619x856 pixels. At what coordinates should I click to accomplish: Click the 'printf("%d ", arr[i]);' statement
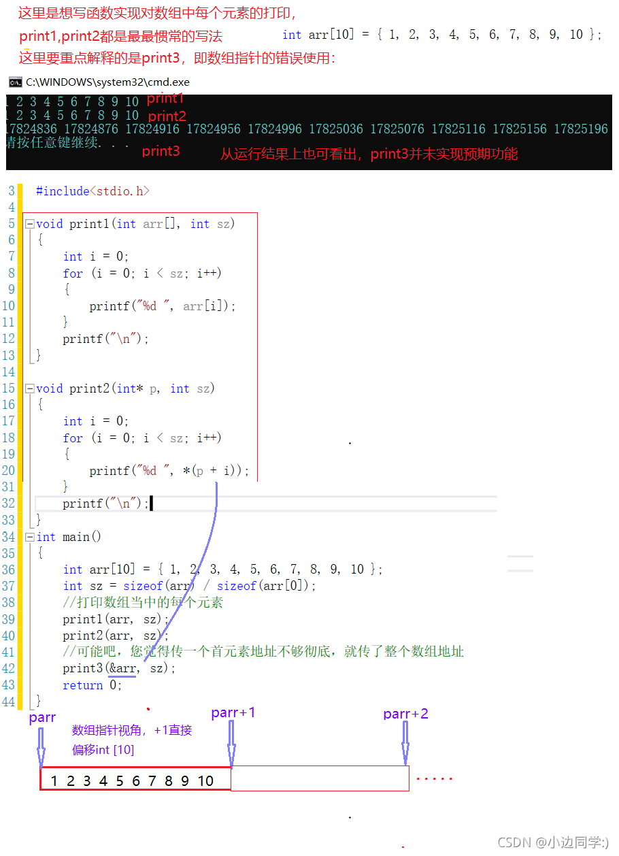coord(163,306)
